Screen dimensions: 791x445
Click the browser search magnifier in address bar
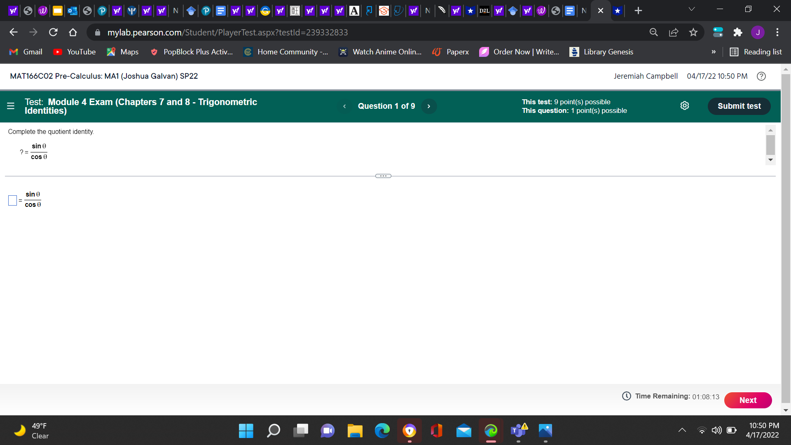pyautogui.click(x=653, y=32)
